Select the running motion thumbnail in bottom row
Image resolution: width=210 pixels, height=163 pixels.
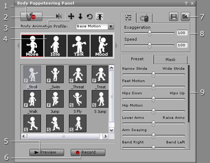pyautogui.click(x=32, y=123)
